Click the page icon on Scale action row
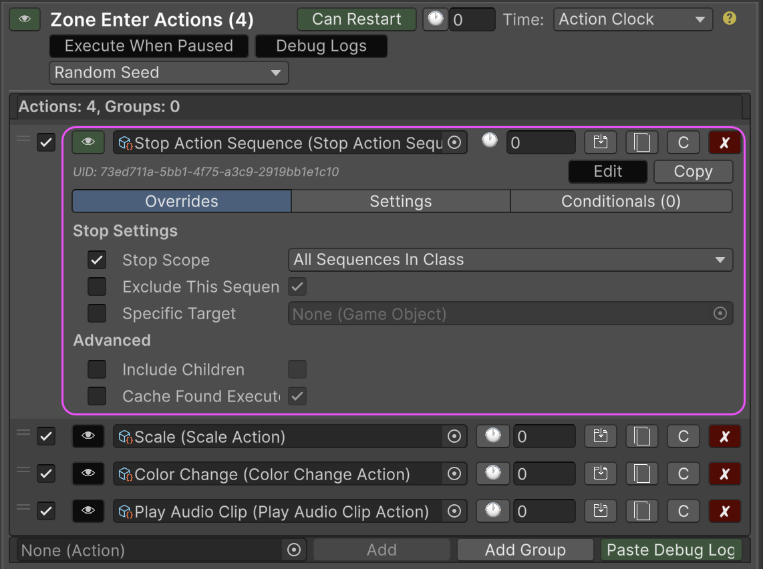The height and width of the screenshot is (569, 763). pos(641,437)
